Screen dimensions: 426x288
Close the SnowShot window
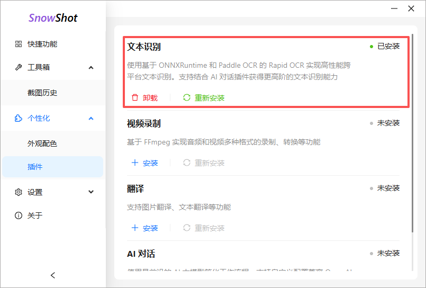coord(411,8)
